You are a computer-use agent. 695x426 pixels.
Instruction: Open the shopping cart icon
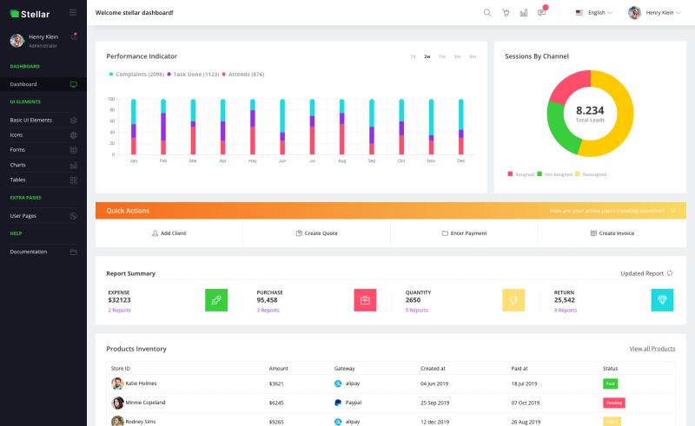506,13
